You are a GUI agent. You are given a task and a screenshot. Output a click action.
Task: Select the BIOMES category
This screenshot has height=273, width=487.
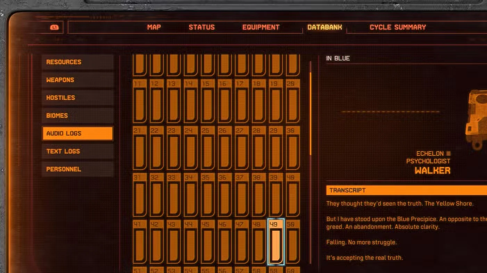[x=78, y=116]
